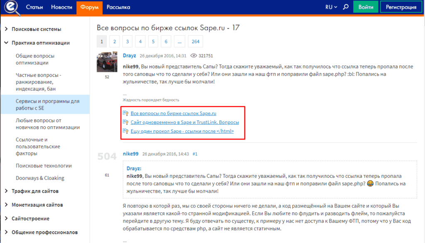Open Поисковые технологии subsection
Viewport: 425px width, 243px height.
[44, 166]
